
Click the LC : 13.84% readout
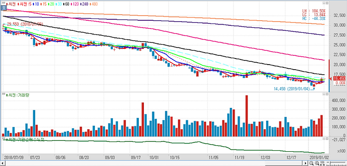314,14
